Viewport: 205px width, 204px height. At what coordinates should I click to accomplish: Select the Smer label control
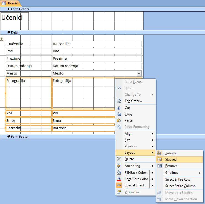pyautogui.click(x=28, y=121)
